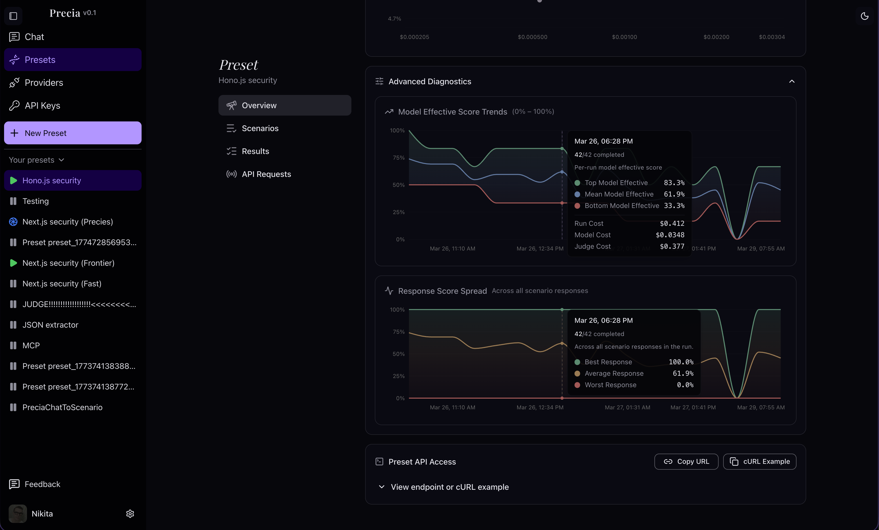Click the Feedback chat icon
The image size is (879, 530).
pyautogui.click(x=14, y=484)
